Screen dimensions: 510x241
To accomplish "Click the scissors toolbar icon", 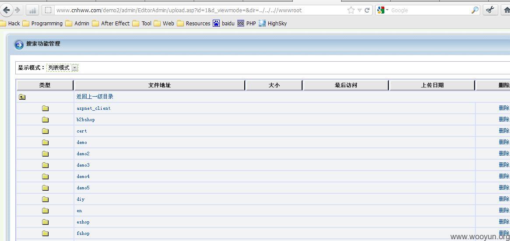I will point(490,10).
